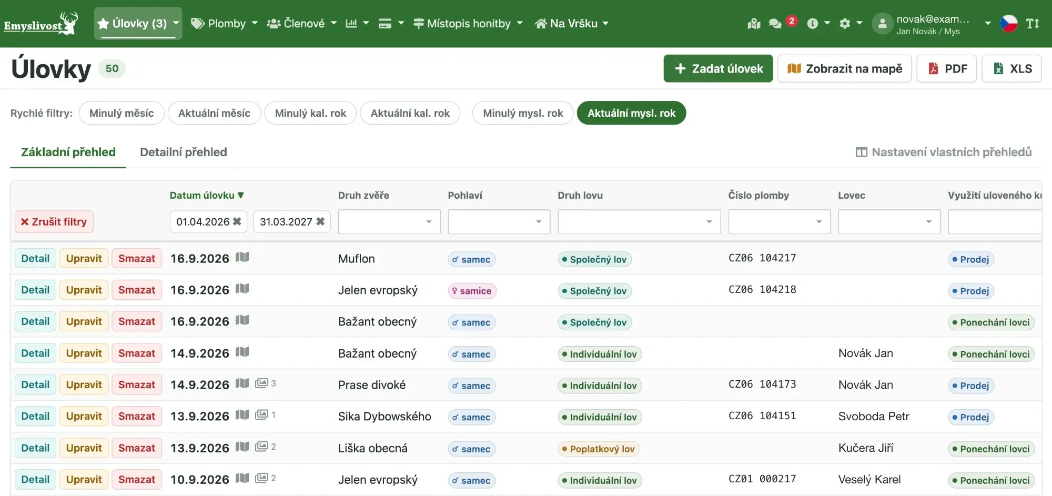Open Číslo plomby filter dropdown
This screenshot has height=496, width=1052.
pos(780,221)
